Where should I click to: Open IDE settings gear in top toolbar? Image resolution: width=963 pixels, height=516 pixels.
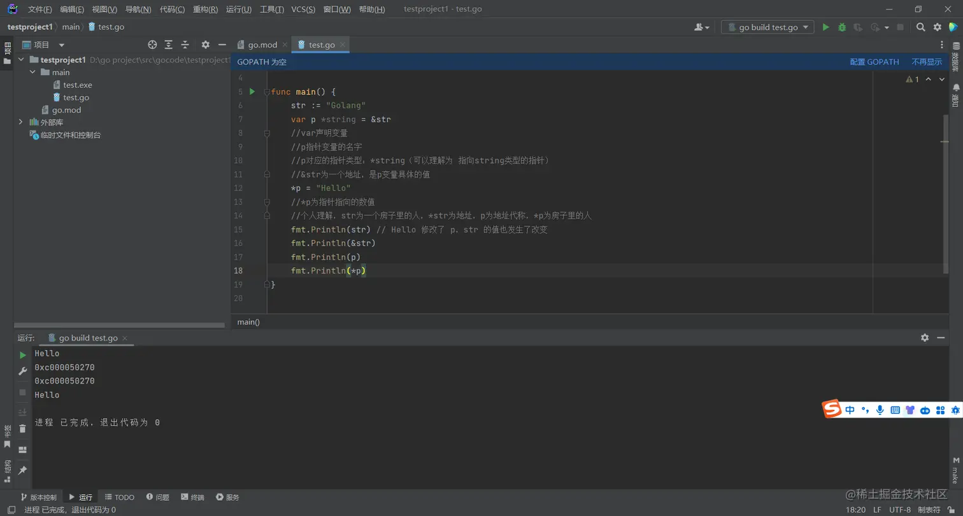(938, 27)
